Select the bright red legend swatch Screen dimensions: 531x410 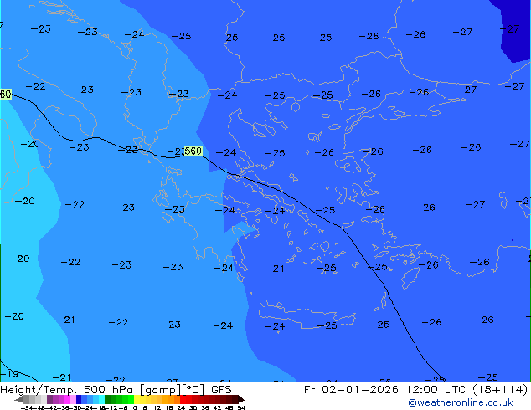(x=183, y=399)
